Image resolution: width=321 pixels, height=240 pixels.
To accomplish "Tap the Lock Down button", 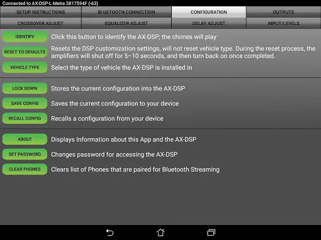I will click(x=24, y=88).
